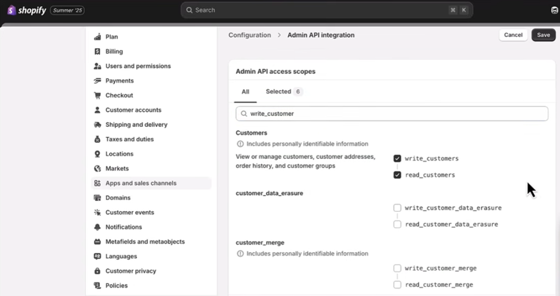Click the magnifier icon in the top search bar

coord(189,10)
